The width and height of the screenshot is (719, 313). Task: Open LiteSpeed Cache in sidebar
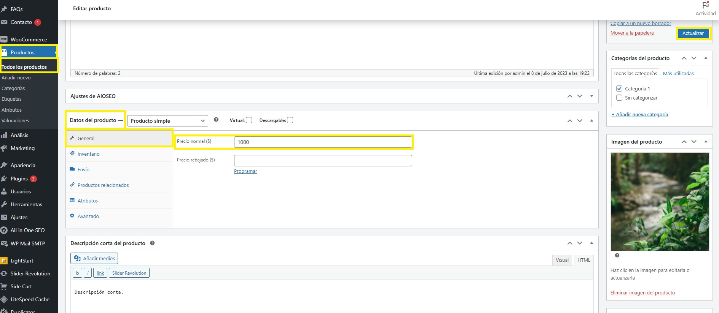30,299
